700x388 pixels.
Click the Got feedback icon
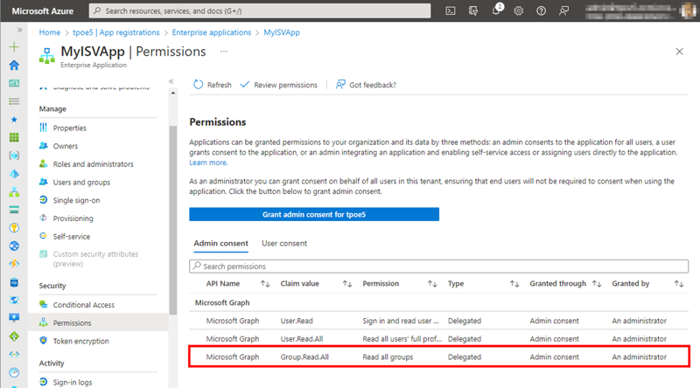click(339, 85)
